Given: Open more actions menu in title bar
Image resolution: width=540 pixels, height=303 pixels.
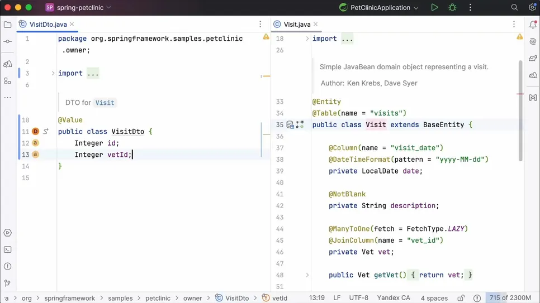Looking at the screenshot, I should point(470,8).
